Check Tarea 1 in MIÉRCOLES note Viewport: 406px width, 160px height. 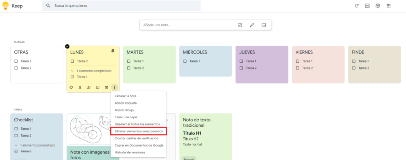click(x=185, y=61)
